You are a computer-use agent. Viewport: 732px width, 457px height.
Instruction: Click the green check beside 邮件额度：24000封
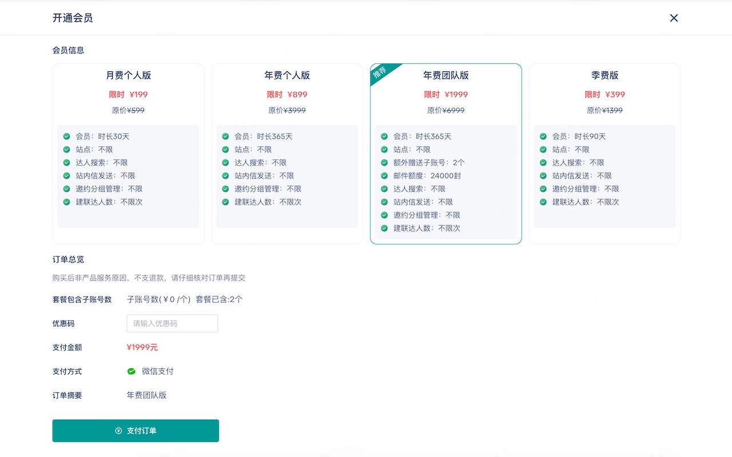coord(383,175)
